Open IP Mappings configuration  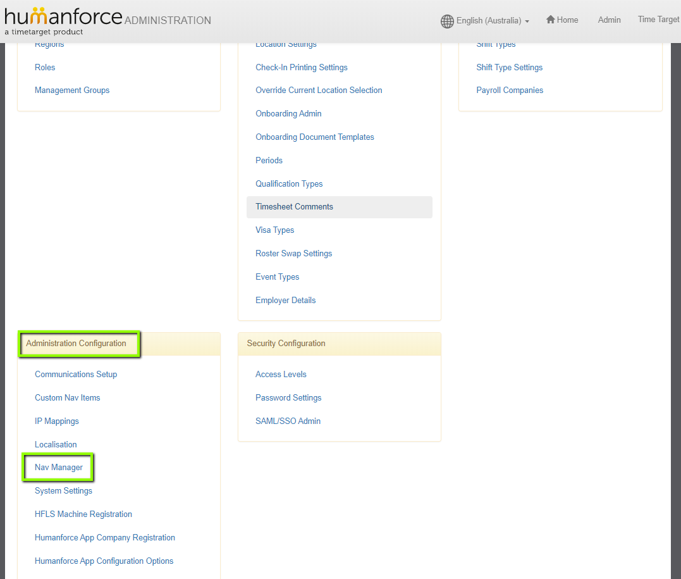[57, 421]
